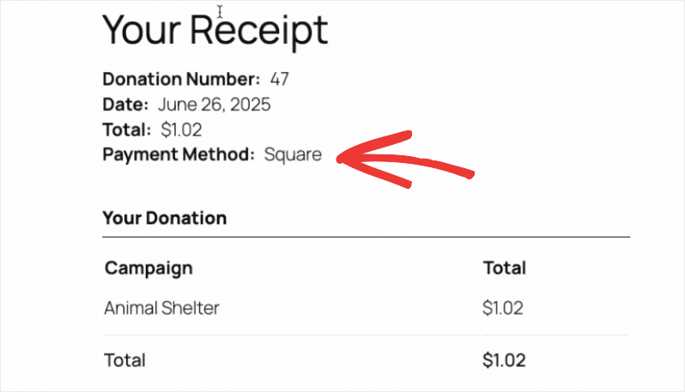685x392 pixels.
Task: Click the Total label under Date
Action: tap(127, 130)
